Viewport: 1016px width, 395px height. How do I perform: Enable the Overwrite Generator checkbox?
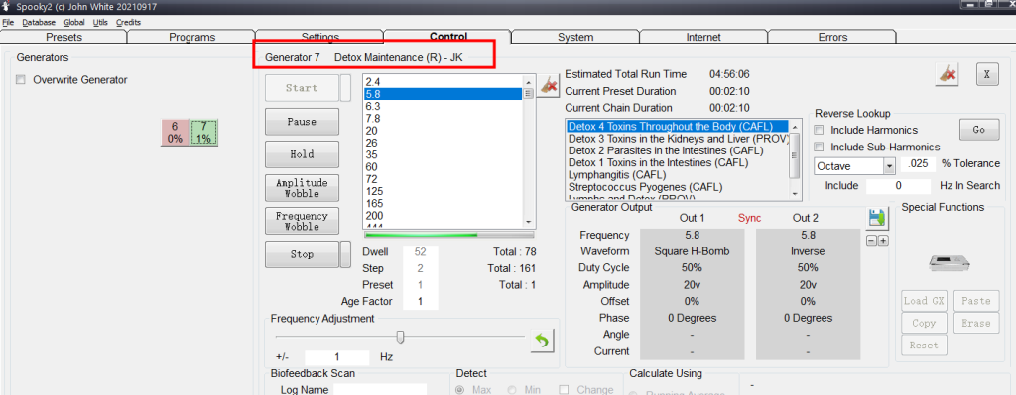point(21,80)
